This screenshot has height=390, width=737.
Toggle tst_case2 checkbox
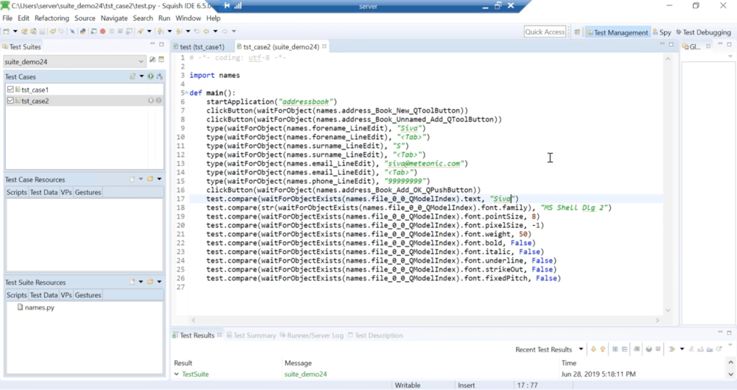coord(10,100)
